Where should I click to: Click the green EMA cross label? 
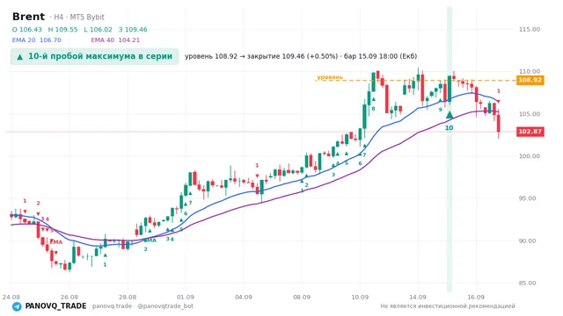click(x=150, y=240)
